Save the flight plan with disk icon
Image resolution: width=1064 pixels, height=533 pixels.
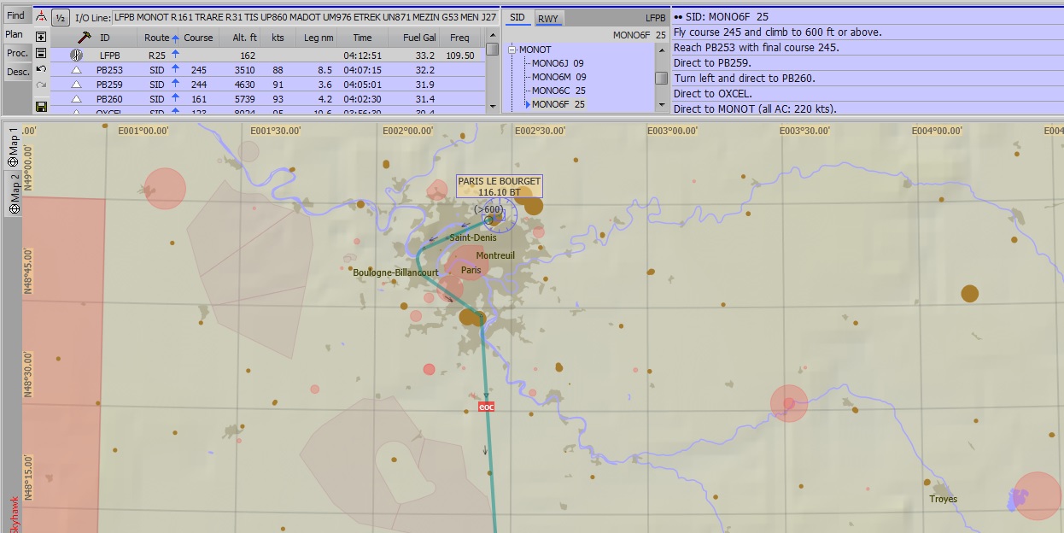41,107
